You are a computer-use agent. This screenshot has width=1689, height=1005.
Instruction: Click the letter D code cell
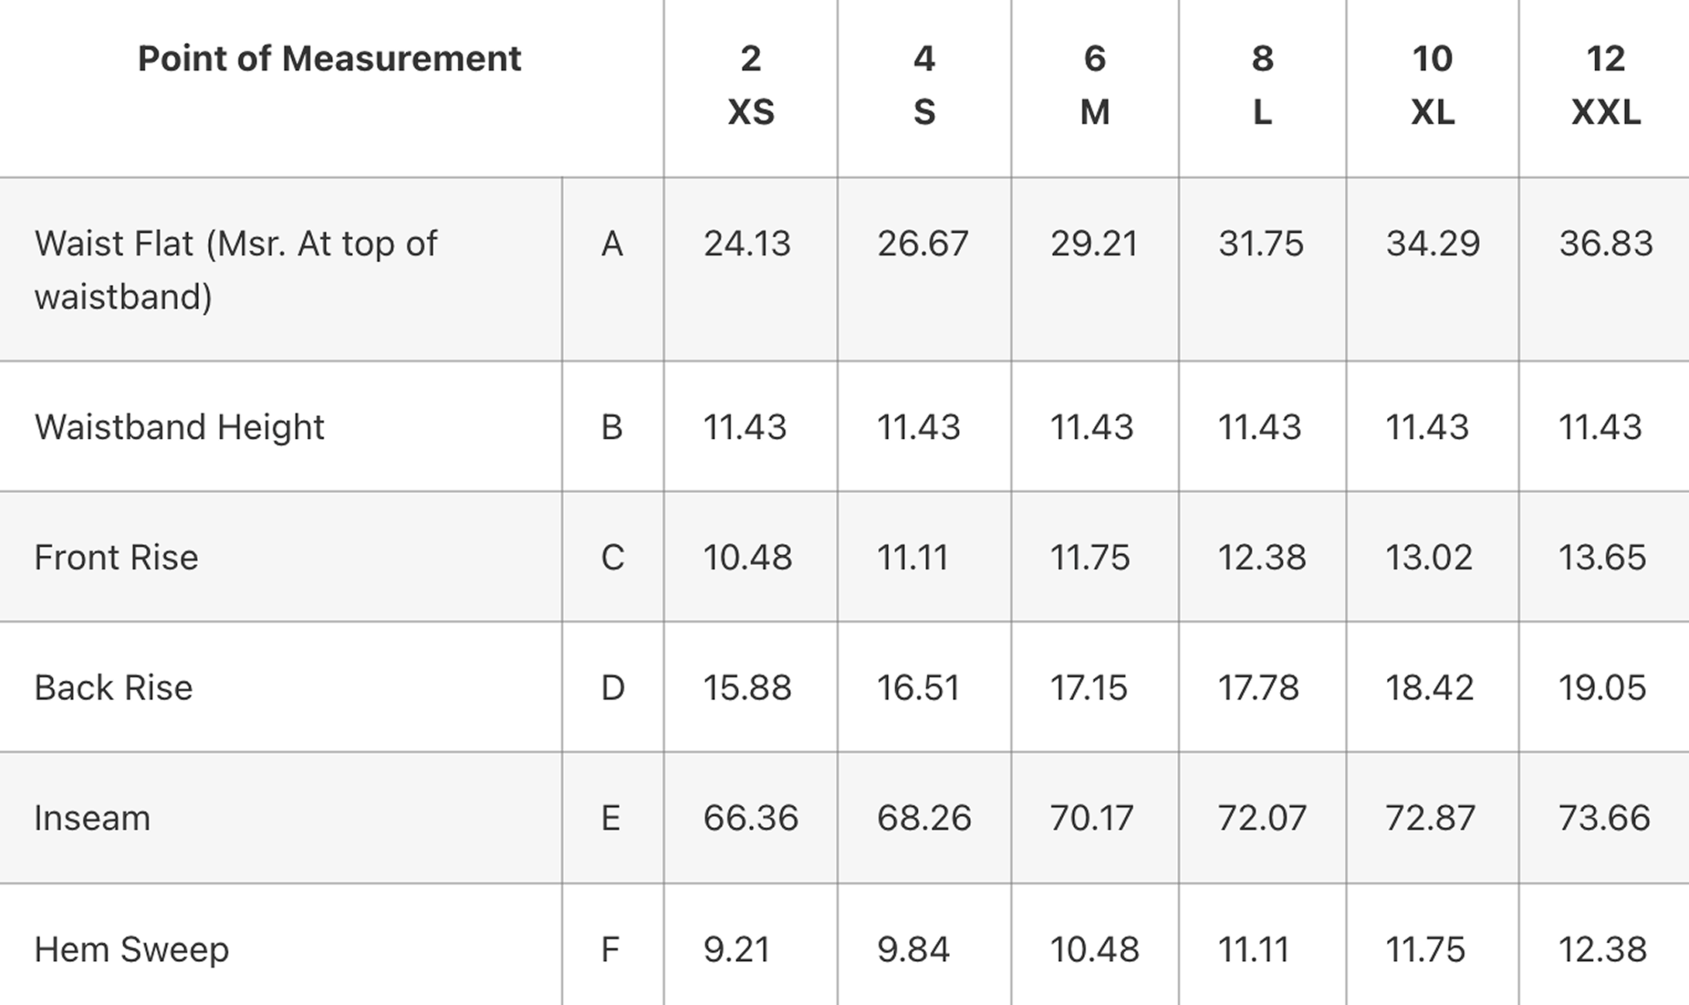pyautogui.click(x=612, y=687)
